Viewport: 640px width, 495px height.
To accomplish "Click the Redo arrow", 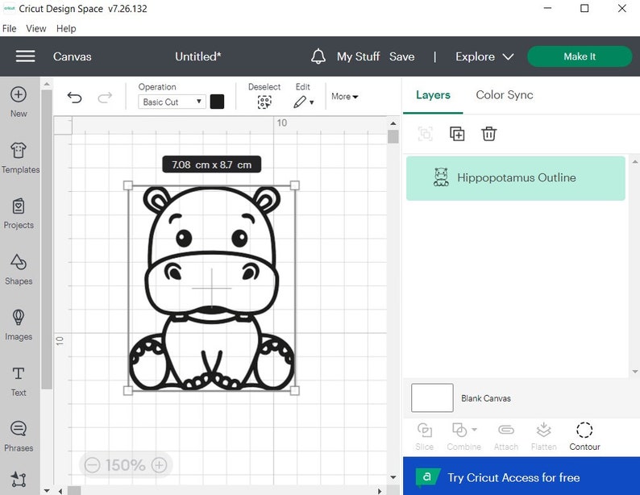I will 105,98.
